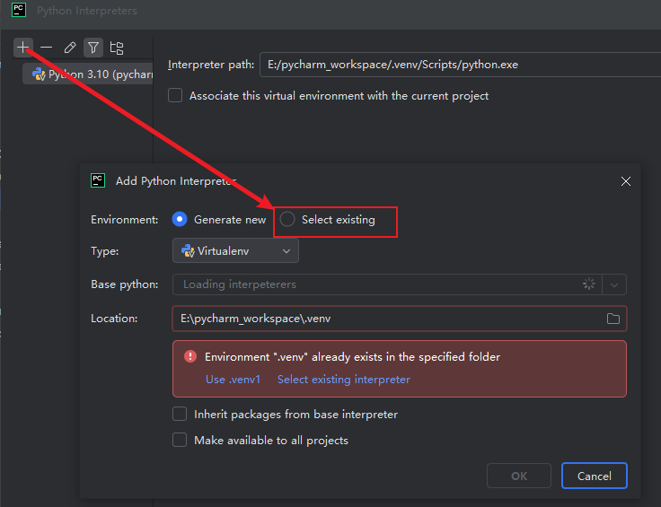Screen dimensions: 661x507
Task: Click the Python icon of the 3.10 interpreter
Action: click(39, 74)
